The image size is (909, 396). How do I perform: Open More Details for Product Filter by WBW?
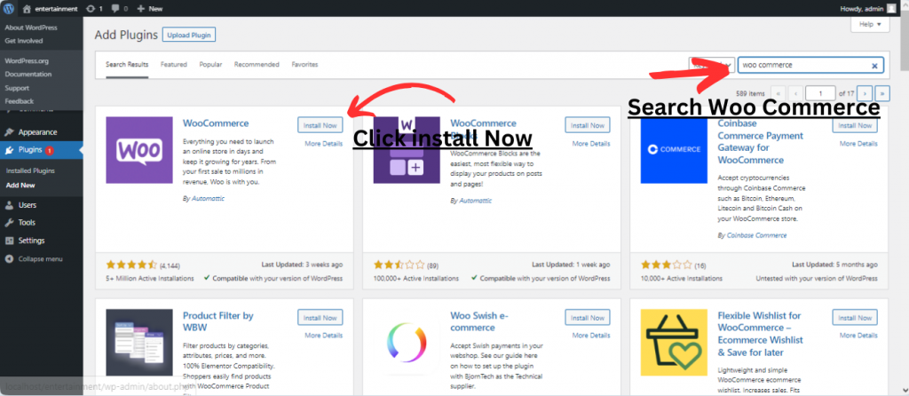coord(323,335)
